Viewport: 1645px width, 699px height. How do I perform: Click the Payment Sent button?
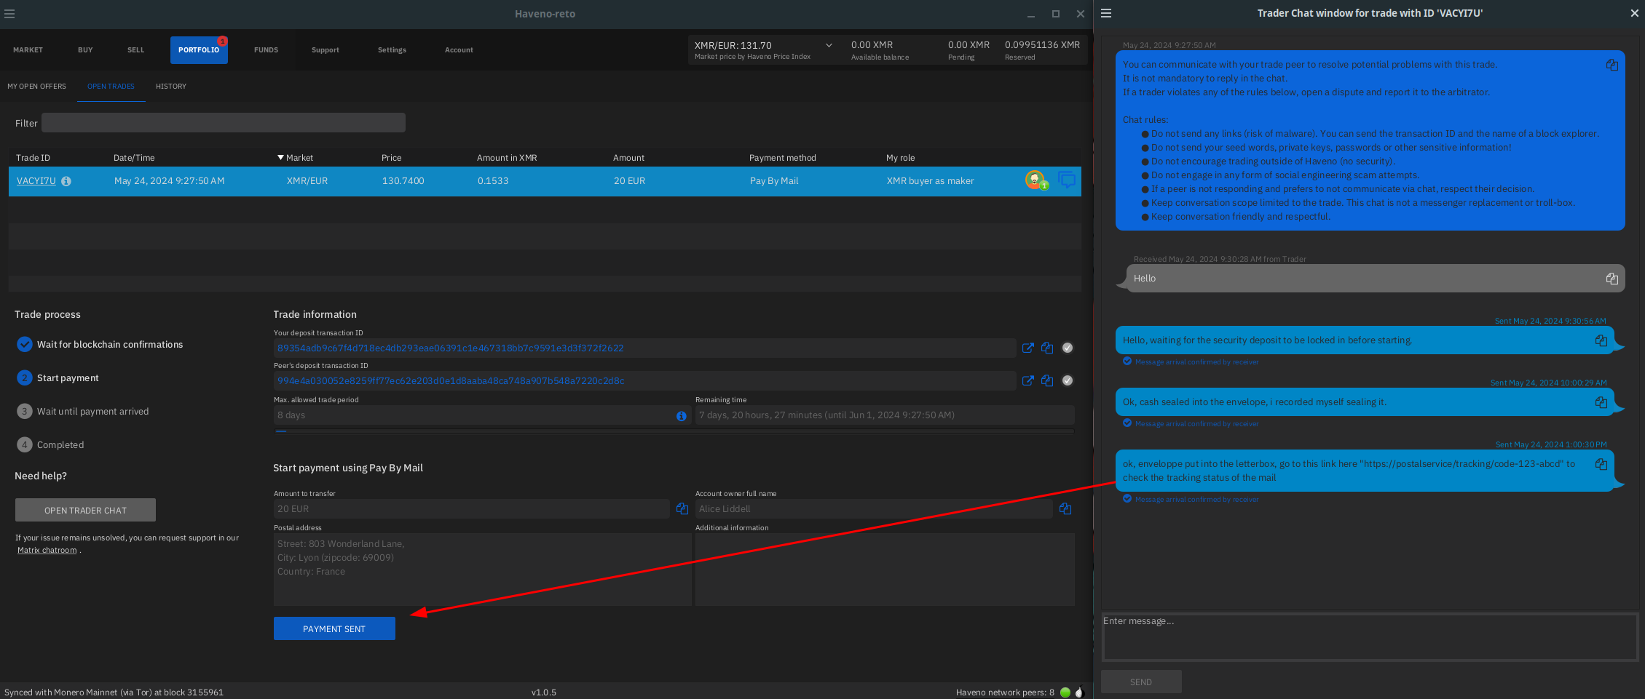334,629
